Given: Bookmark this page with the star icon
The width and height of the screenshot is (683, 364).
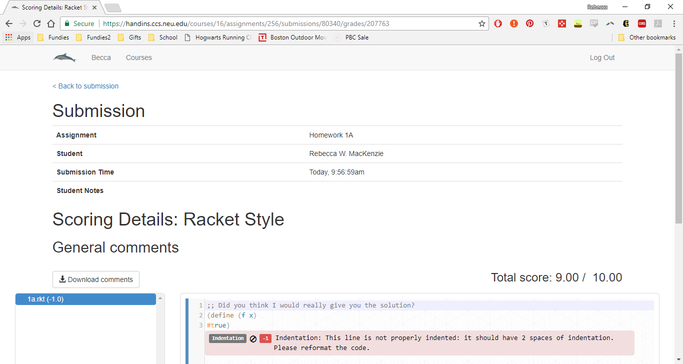Looking at the screenshot, I should point(481,23).
